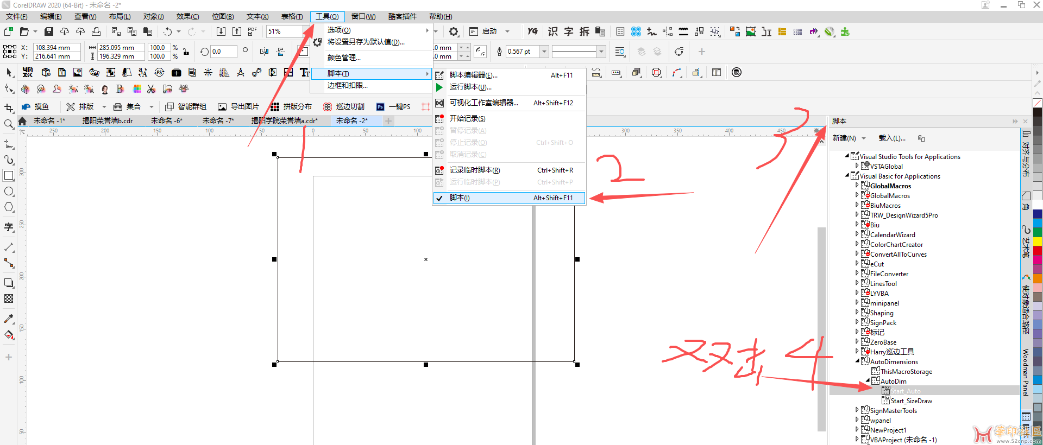Click the 导出图片 plugin button
The image size is (1043, 445).
(x=238, y=106)
